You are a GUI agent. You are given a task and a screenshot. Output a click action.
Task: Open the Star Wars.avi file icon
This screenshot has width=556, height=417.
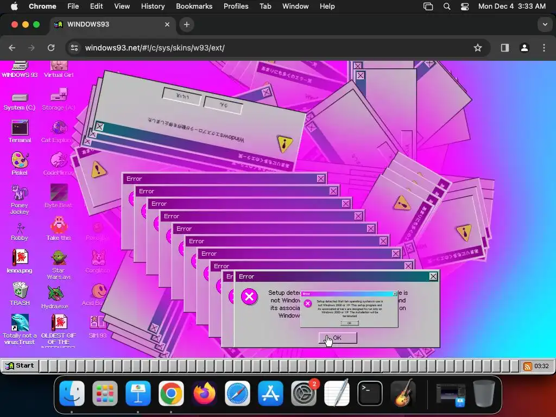coord(59,264)
